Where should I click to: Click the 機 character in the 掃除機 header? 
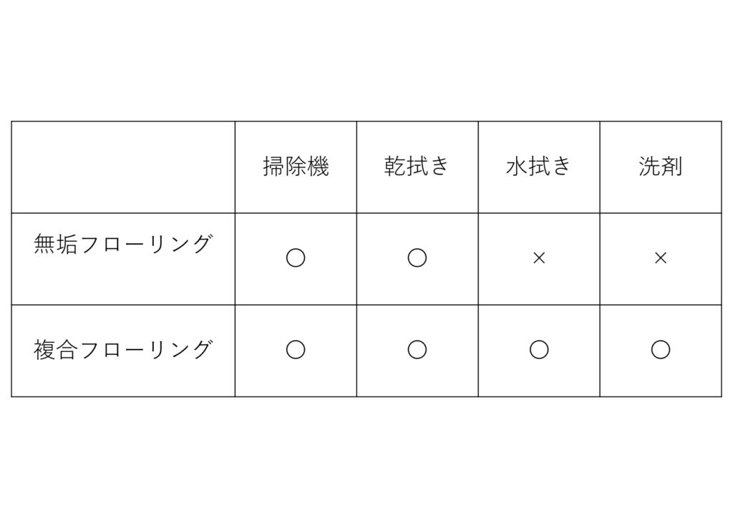pos(318,167)
